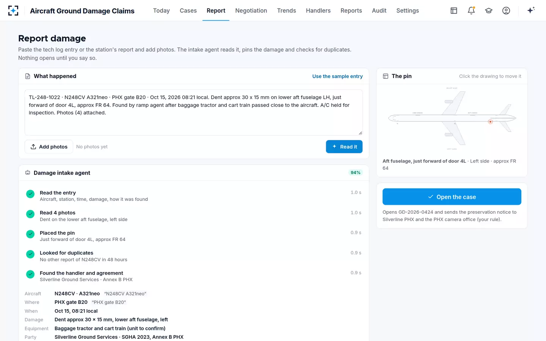
Task: Click green check for Found the handler
Action: [30, 274]
